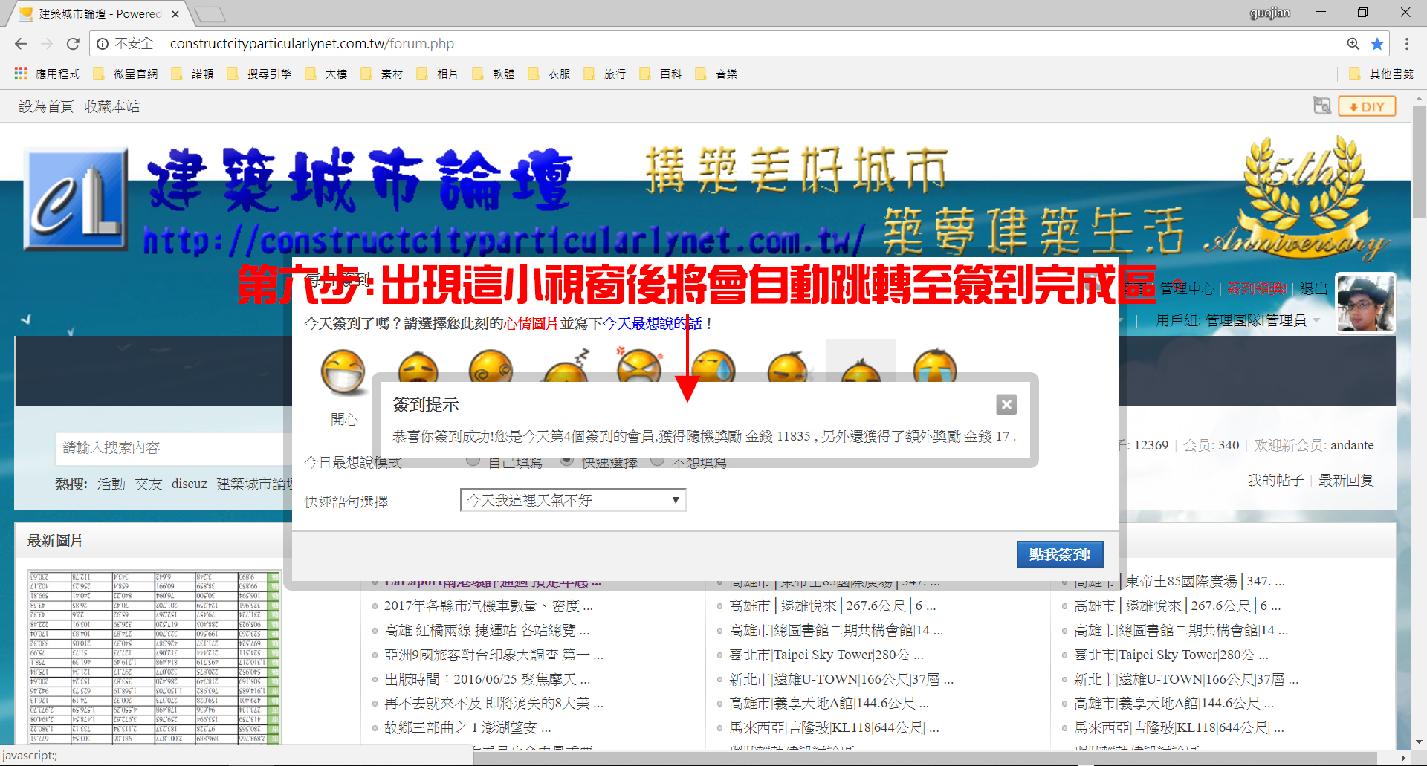This screenshot has width=1427, height=766.
Task: Click into the 請輸入搜索內容 search field
Action: (x=171, y=448)
